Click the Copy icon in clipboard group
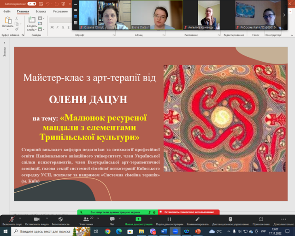The height and width of the screenshot is (236, 295). click(17, 24)
